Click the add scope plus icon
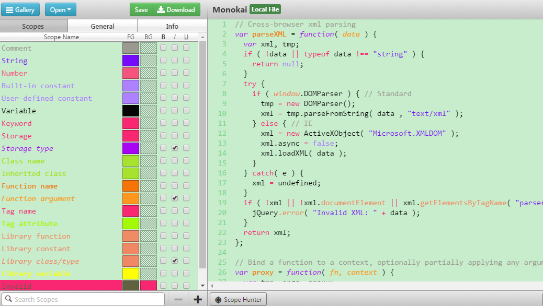 pos(198,299)
